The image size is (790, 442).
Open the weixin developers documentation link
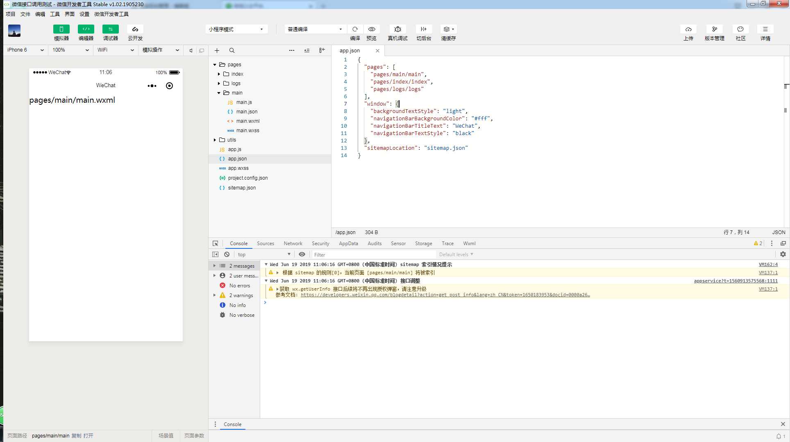[445, 295]
